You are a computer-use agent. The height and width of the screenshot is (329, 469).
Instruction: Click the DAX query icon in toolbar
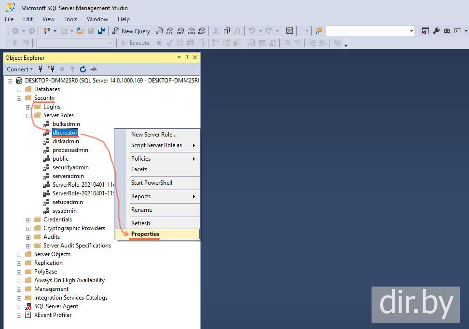coord(202,31)
